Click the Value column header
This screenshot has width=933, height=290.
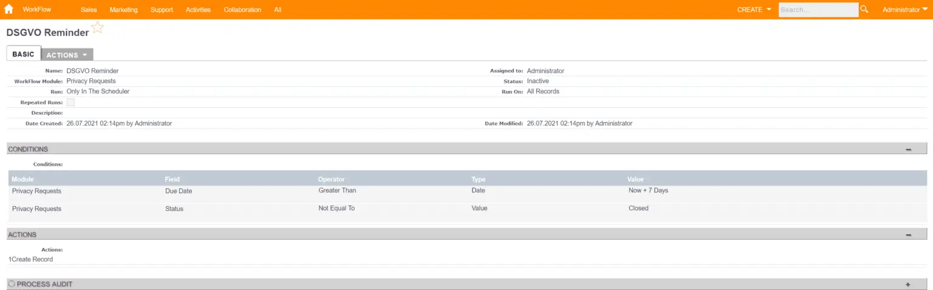pyautogui.click(x=635, y=180)
